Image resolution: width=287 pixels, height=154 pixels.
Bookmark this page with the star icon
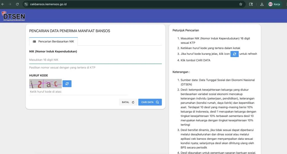click(241, 4)
